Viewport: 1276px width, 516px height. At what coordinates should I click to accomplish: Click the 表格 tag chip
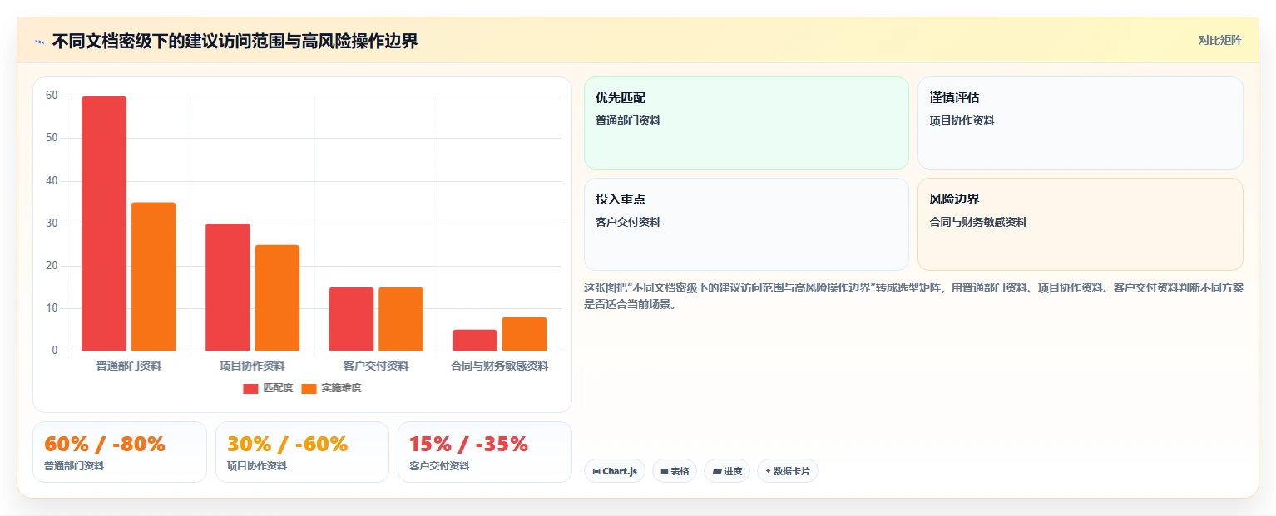point(675,471)
